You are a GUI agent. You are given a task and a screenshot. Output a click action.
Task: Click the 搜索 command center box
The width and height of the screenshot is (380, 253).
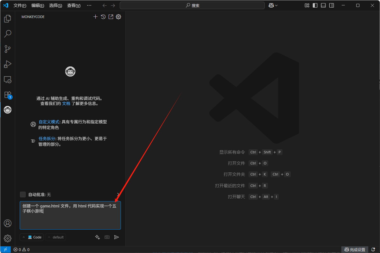point(192,5)
